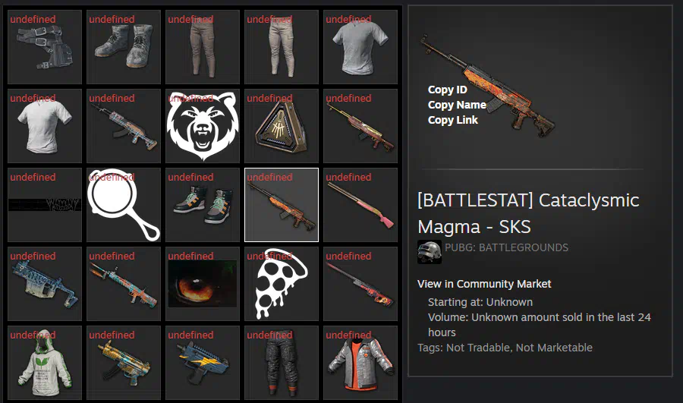
Task: Select the highlighted Cataclysmic Magma SKS thumbnail
Action: point(282,205)
